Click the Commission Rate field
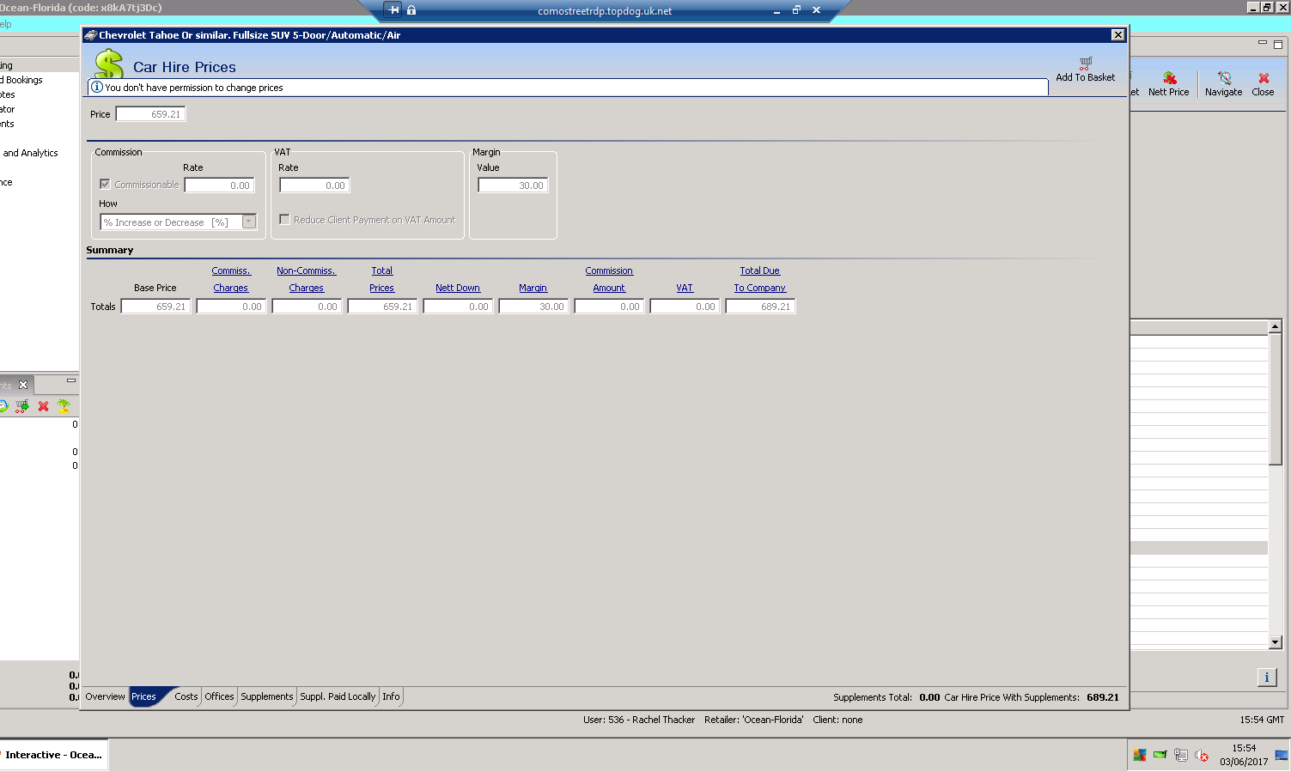The height and width of the screenshot is (772, 1291). (x=220, y=185)
